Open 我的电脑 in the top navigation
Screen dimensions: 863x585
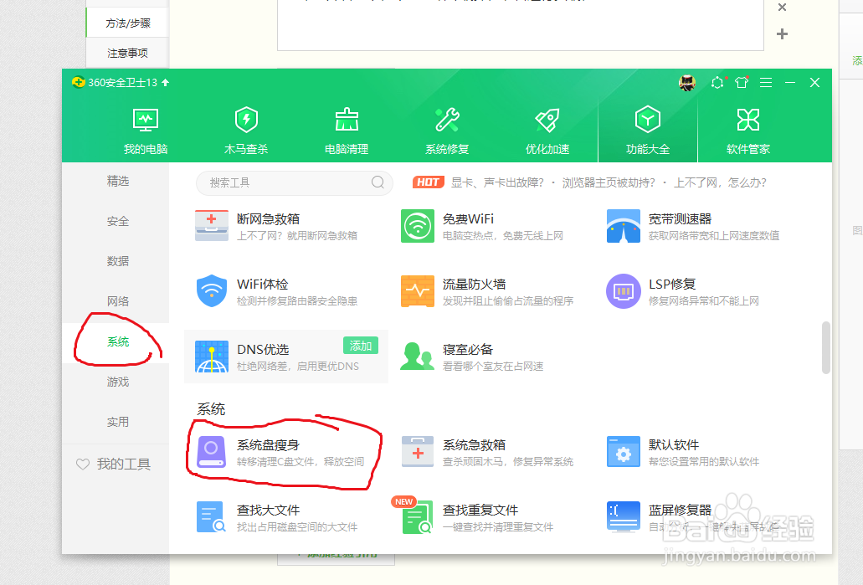click(x=146, y=131)
